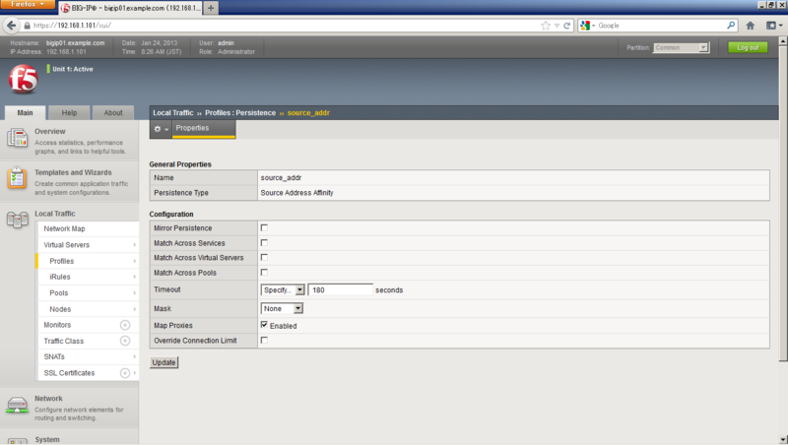This screenshot has height=445, width=788.
Task: Uncheck the Map Proxies Enabled checkbox
Action: coord(264,326)
